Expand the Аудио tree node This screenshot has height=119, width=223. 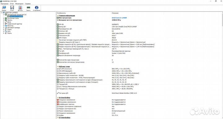4,29
